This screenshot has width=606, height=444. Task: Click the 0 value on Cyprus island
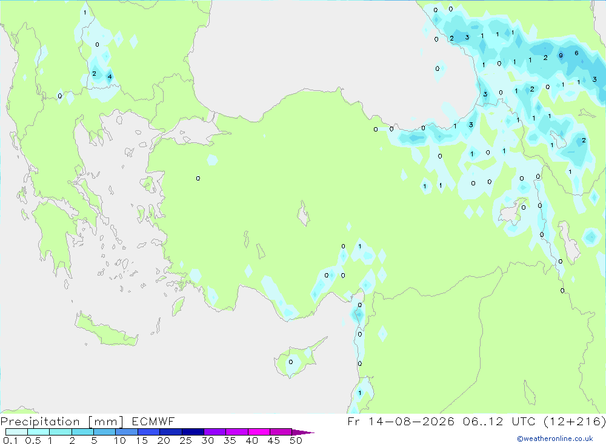pyautogui.click(x=291, y=362)
